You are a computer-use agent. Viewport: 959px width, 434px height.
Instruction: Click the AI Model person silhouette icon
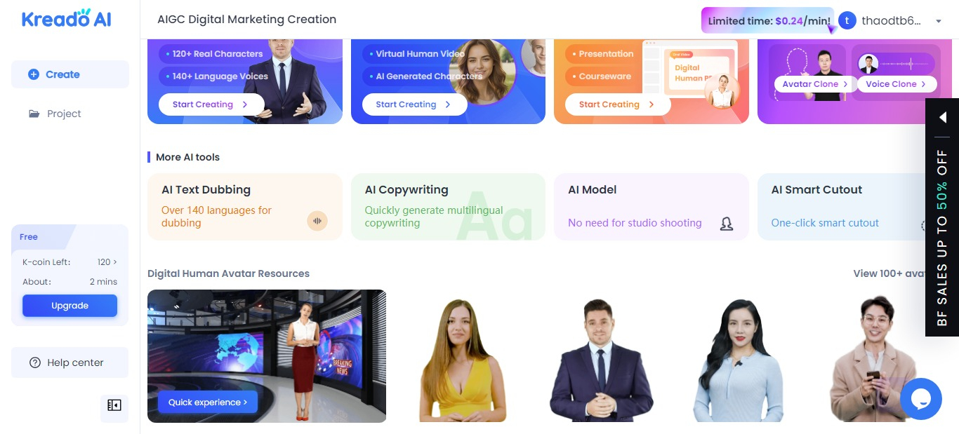pyautogui.click(x=727, y=224)
